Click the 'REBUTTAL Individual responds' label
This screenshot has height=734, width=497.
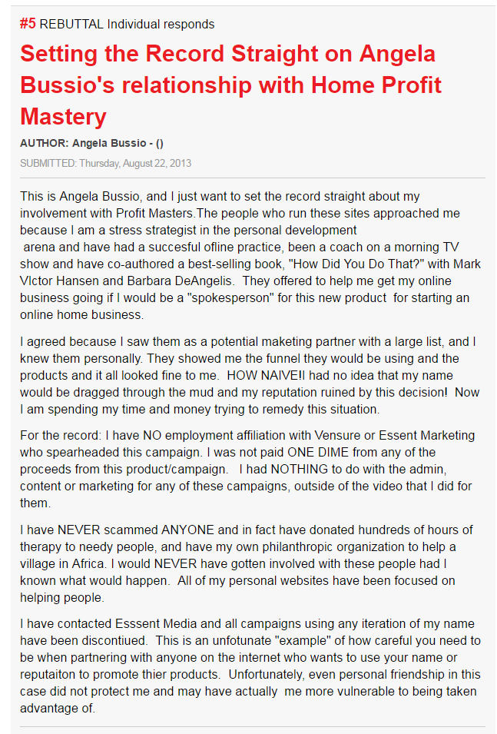127,25
